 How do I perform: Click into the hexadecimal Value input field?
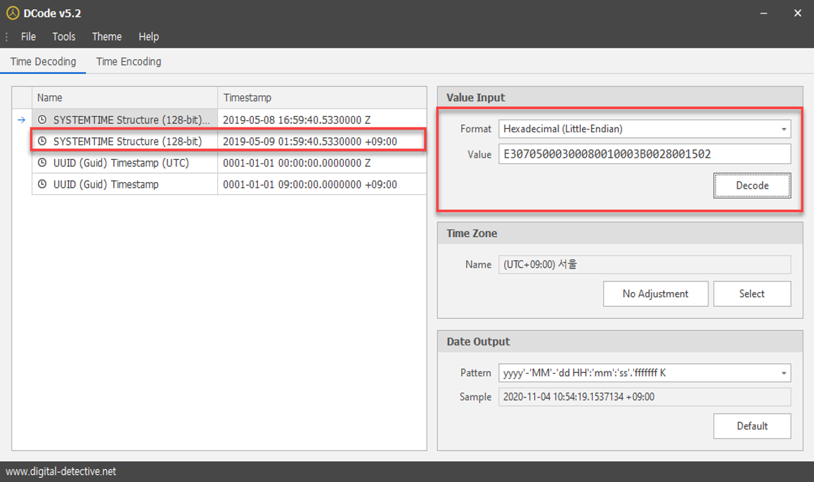(644, 154)
